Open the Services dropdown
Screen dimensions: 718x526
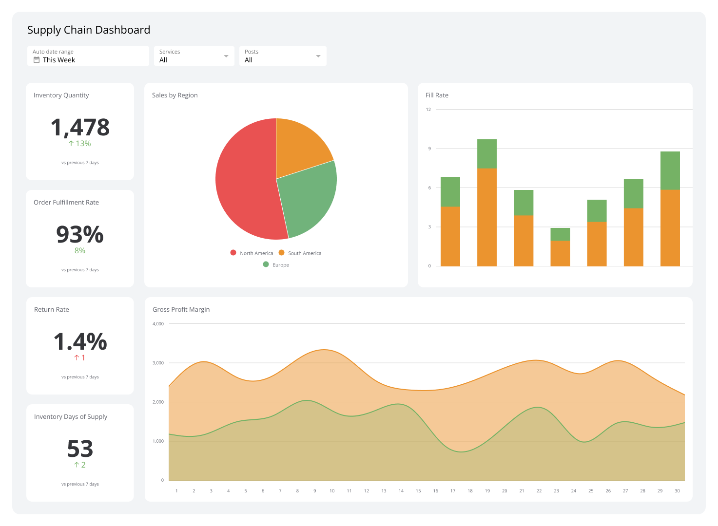[x=226, y=56]
